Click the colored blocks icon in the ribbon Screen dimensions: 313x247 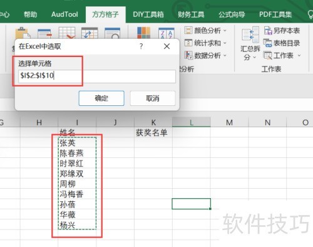[143, 33]
